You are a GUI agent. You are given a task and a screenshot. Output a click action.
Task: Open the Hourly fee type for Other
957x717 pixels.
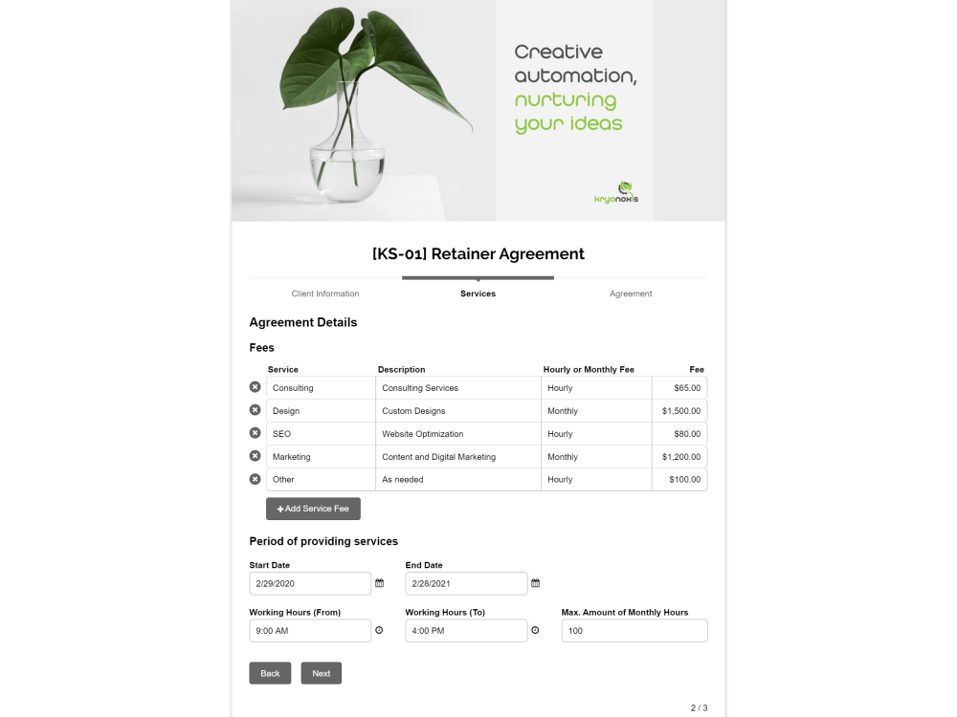pos(596,479)
